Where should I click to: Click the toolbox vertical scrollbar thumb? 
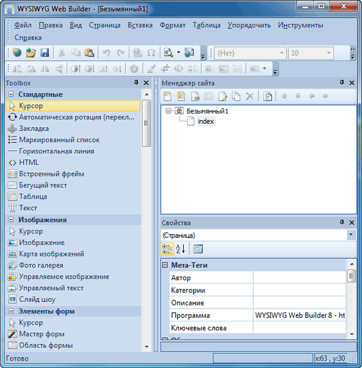click(x=146, y=123)
